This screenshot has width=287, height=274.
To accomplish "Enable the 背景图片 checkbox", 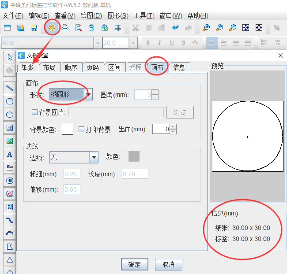I will point(35,112).
